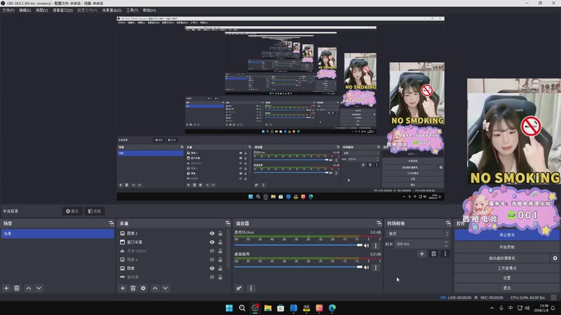Show hidden system tray icons chevron
561x315 pixels.
[x=492, y=308]
